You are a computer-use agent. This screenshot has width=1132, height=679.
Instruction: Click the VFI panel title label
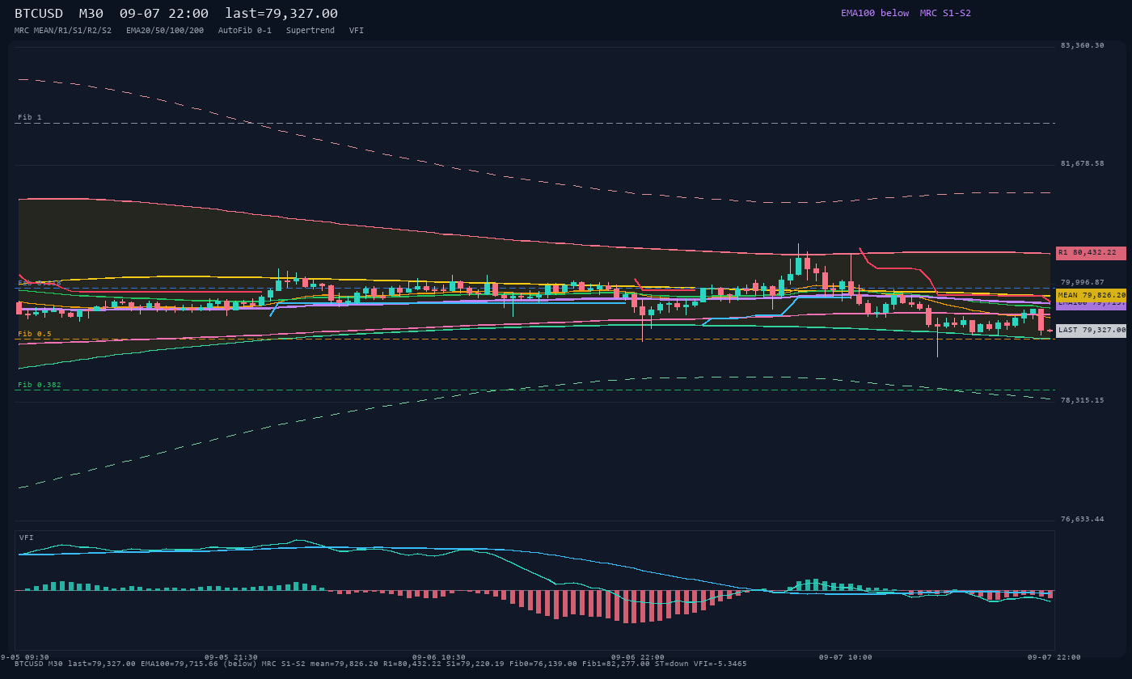coord(27,538)
